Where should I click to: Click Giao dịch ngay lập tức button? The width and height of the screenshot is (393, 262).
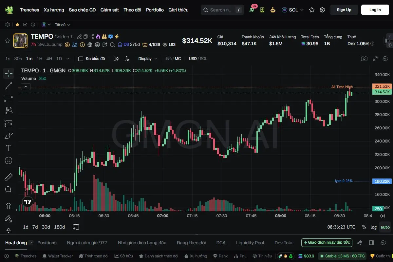point(327,243)
